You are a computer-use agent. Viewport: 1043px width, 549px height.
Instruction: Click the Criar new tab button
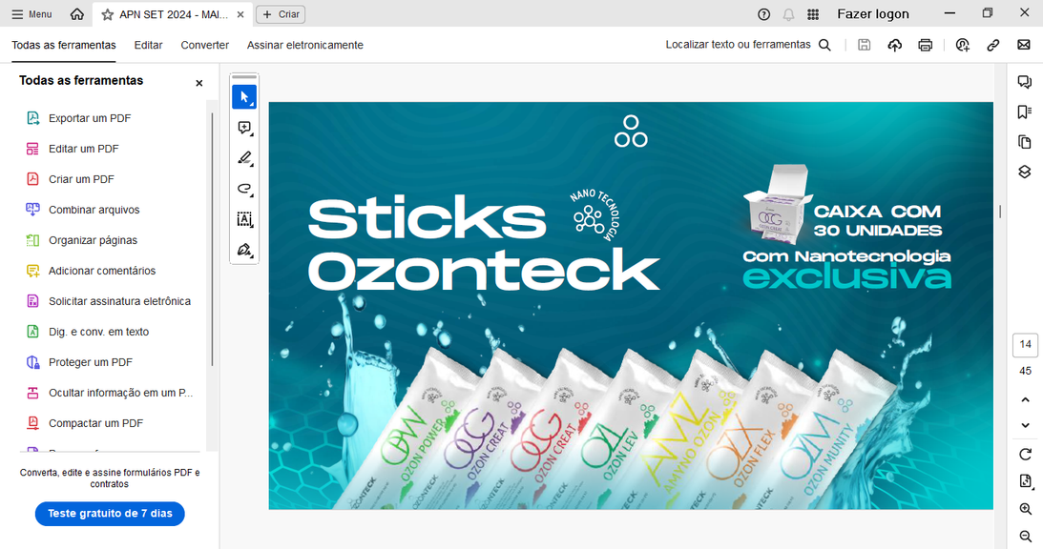[x=281, y=14]
